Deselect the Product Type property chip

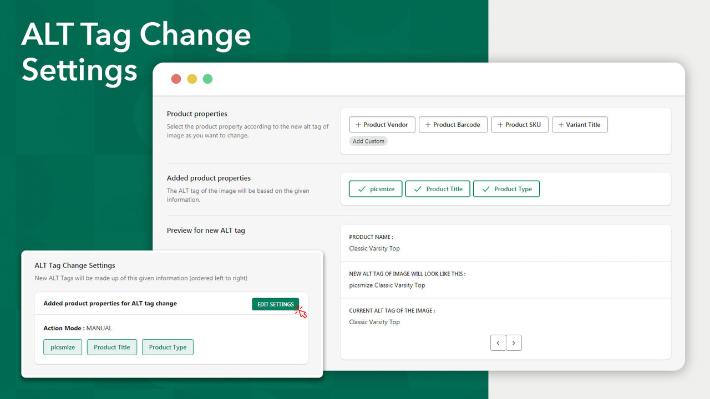coord(506,188)
